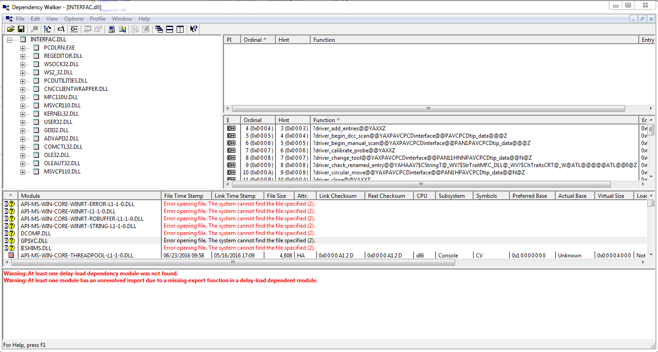
Task: Activate the context Help arrow-question icon
Action: point(194,29)
